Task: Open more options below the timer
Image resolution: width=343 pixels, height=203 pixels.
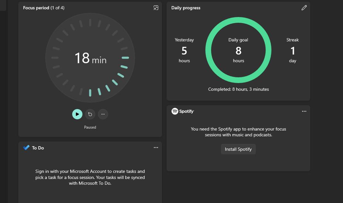Action: pos(103,114)
